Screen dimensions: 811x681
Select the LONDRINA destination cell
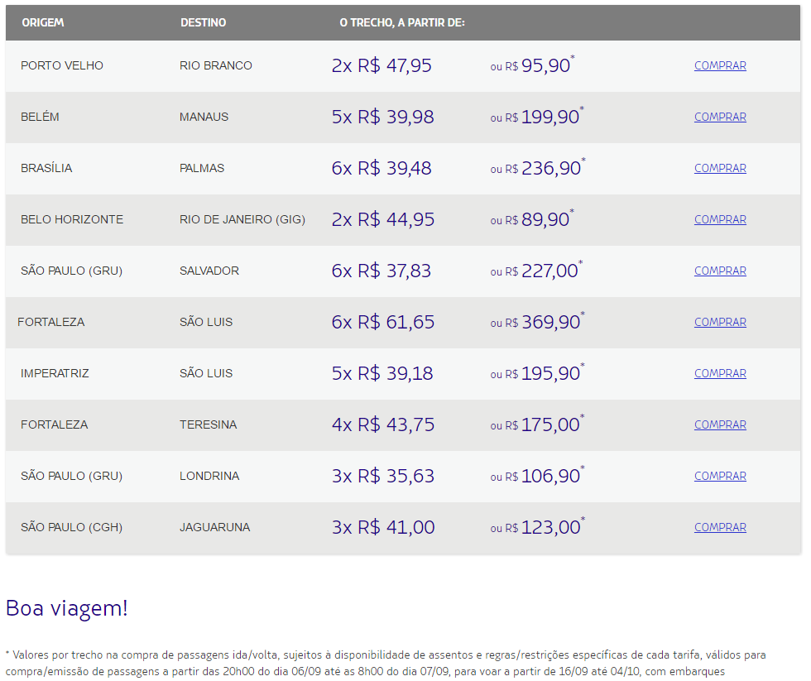[209, 475]
